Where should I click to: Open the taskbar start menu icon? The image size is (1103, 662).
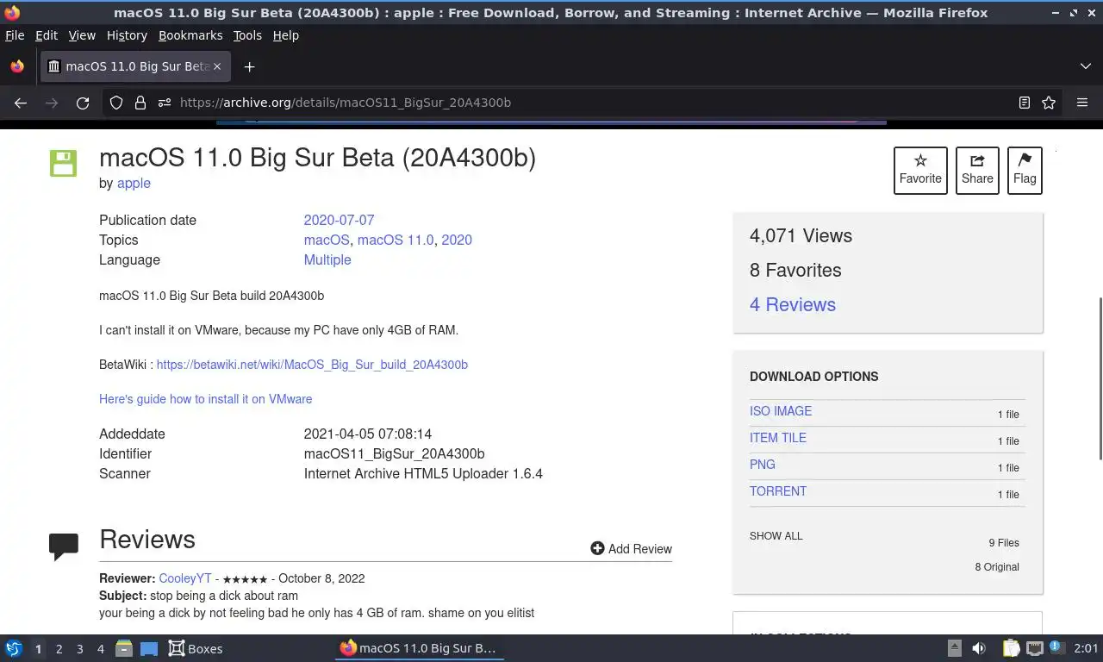[x=14, y=648]
